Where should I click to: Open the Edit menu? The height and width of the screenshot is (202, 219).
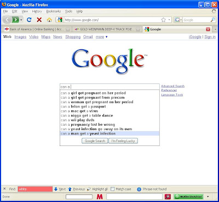[14, 12]
